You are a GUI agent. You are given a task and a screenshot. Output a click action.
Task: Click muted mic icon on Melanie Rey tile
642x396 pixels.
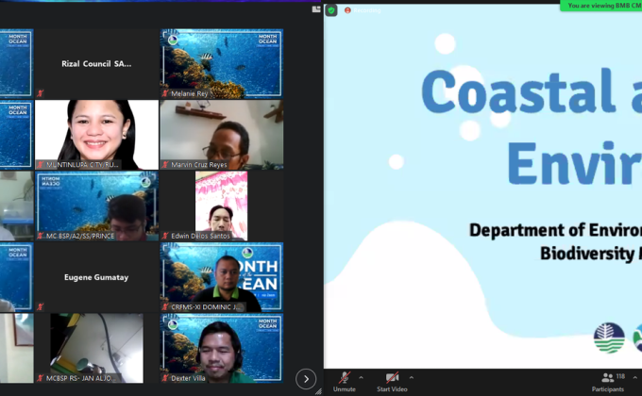click(165, 93)
